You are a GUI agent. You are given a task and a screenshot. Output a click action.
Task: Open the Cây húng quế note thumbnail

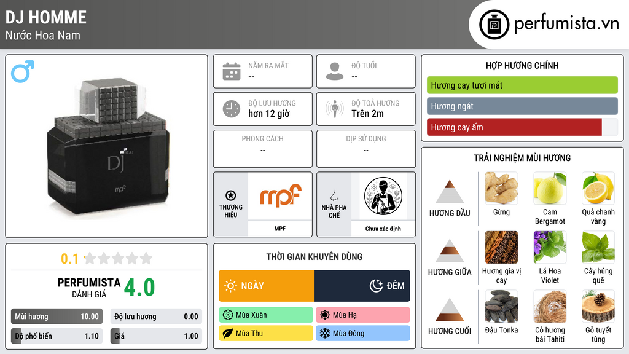point(598,247)
